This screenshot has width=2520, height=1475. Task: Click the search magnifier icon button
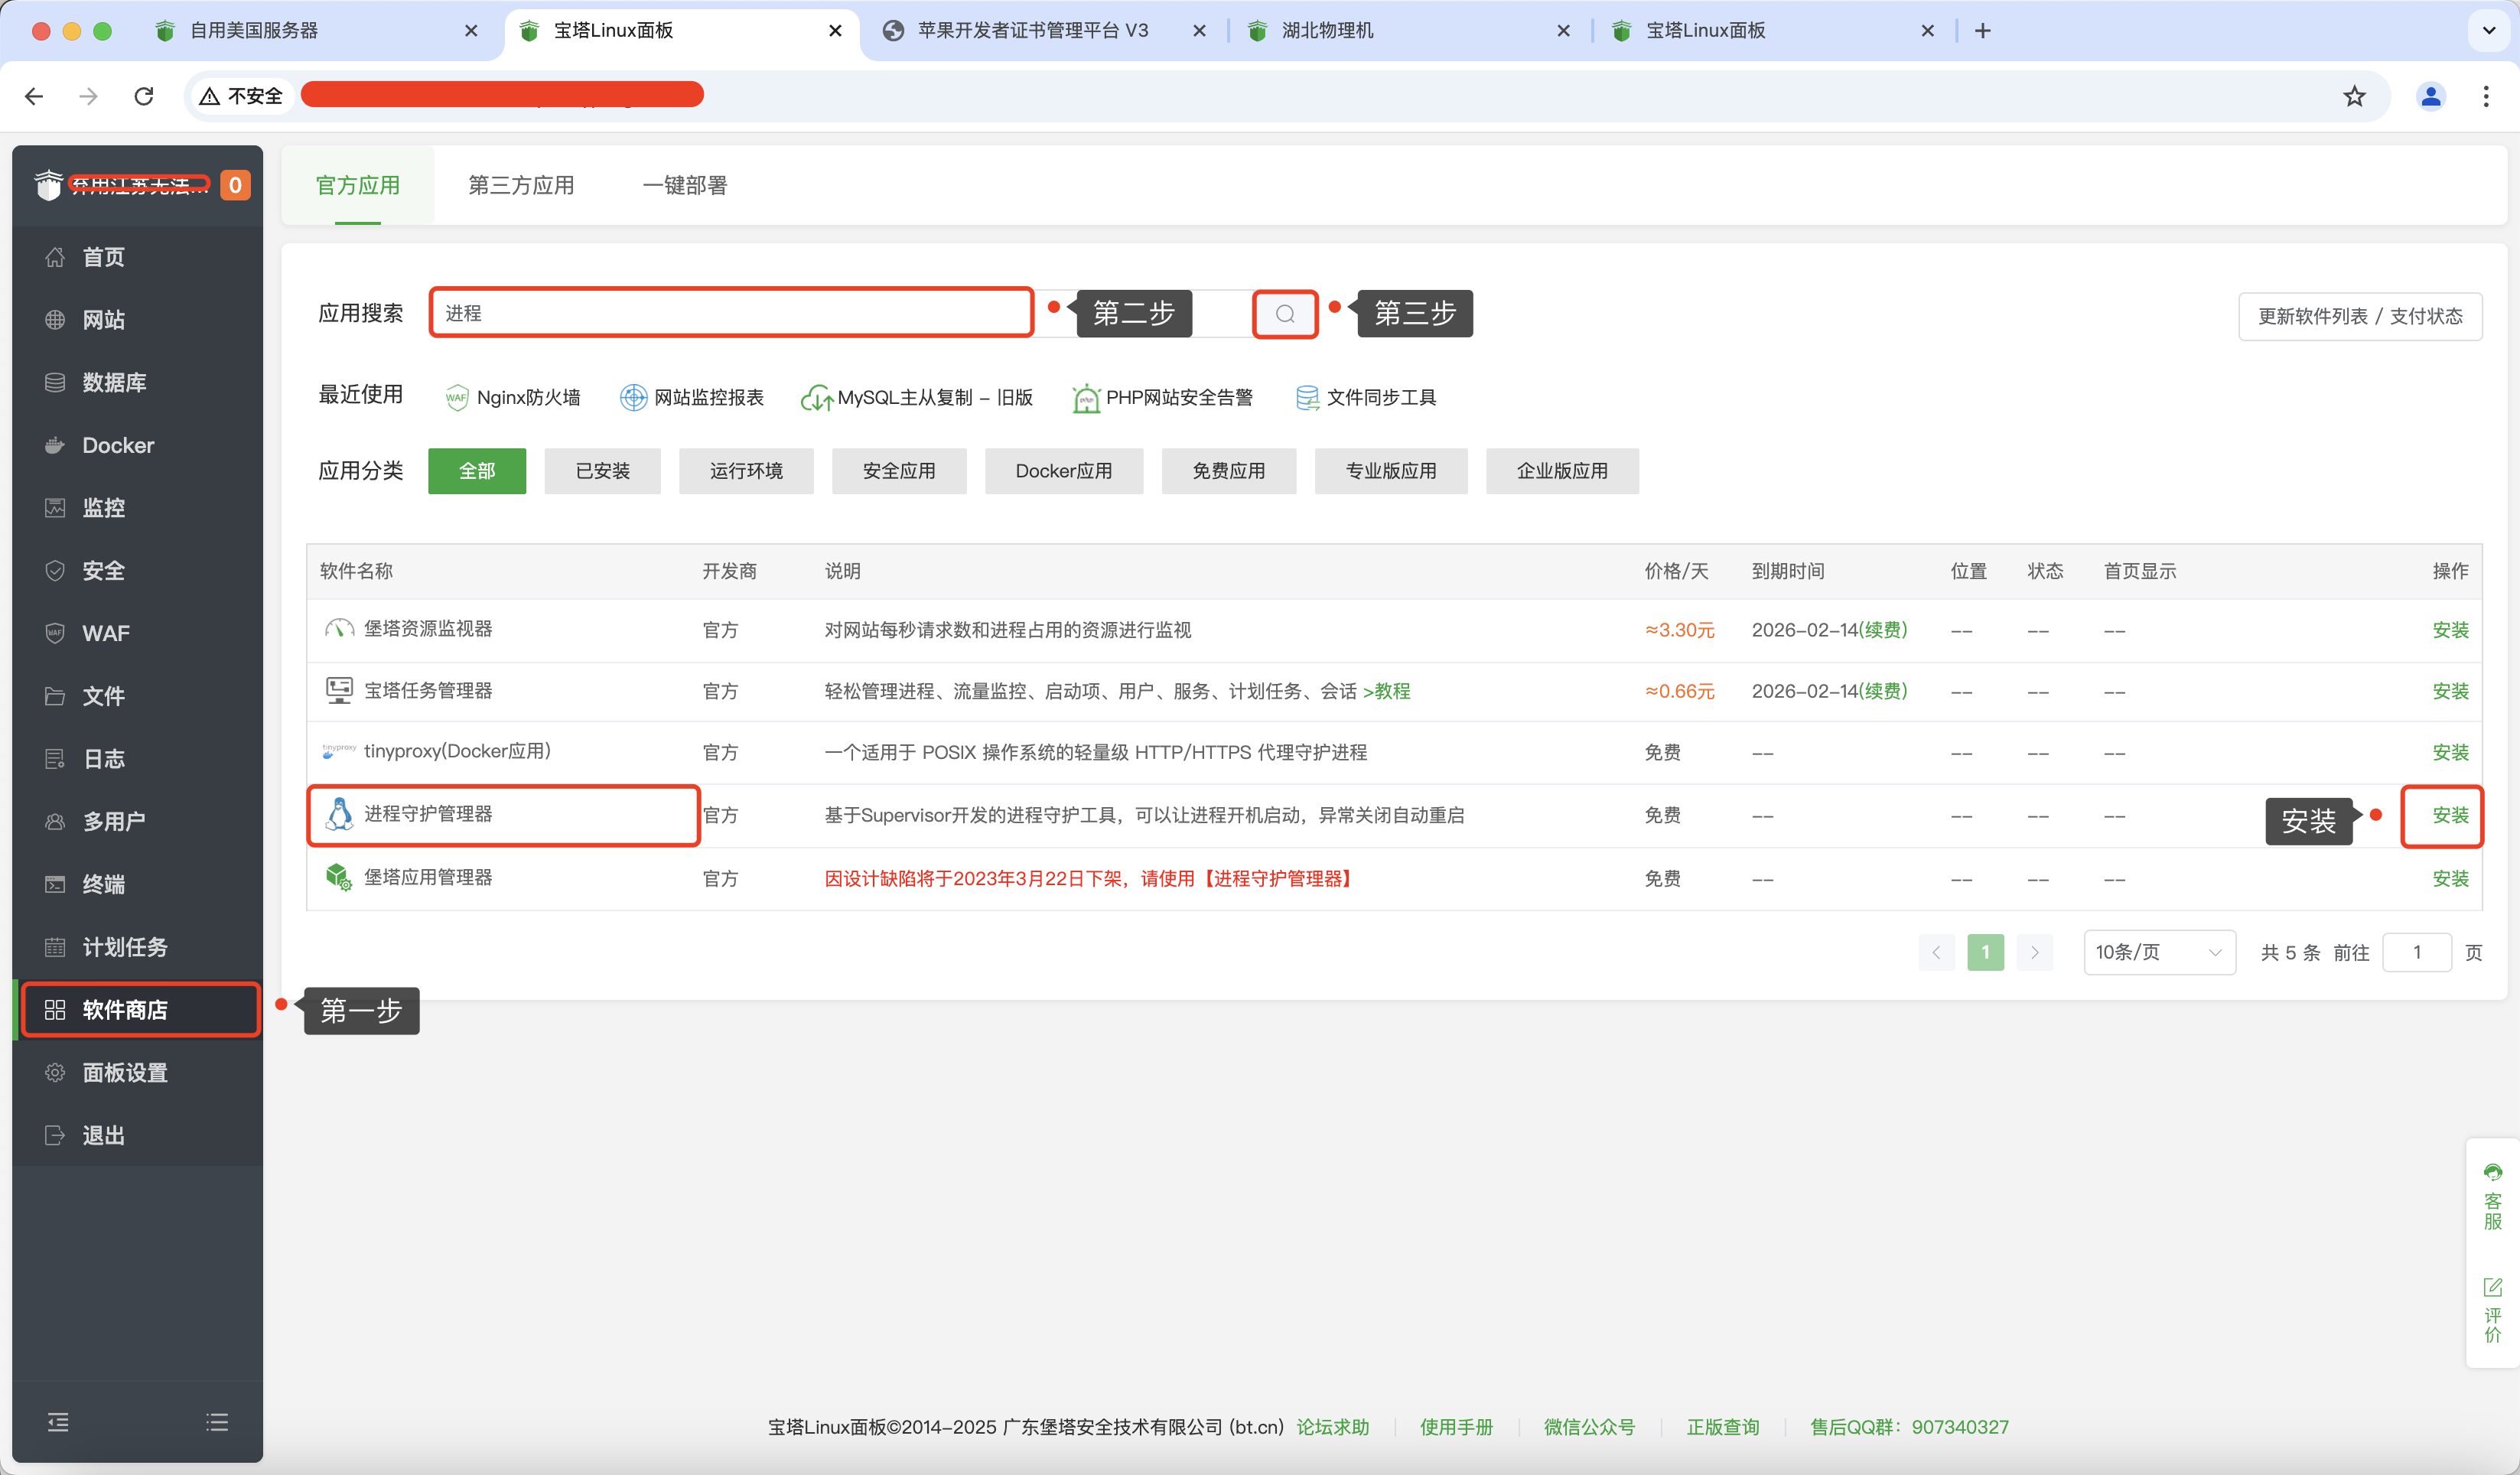click(1285, 314)
